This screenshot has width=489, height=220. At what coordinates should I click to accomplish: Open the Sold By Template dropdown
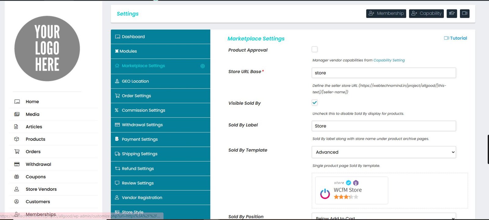(x=384, y=152)
